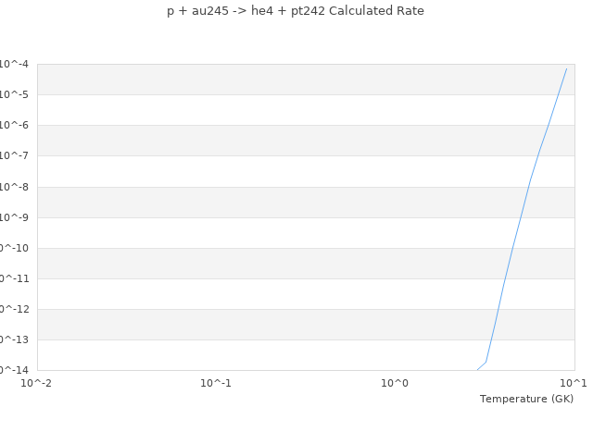Click the 10^-9 y-axis tick label
The image size is (593, 444).
14,217
